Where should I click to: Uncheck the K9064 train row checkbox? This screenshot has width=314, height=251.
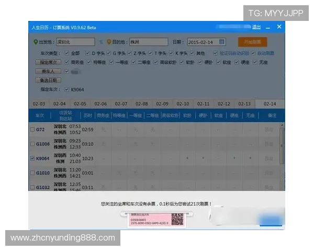(32, 158)
